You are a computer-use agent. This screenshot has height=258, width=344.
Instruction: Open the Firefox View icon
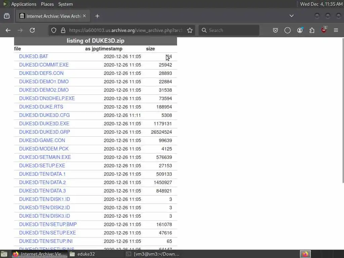7,16
